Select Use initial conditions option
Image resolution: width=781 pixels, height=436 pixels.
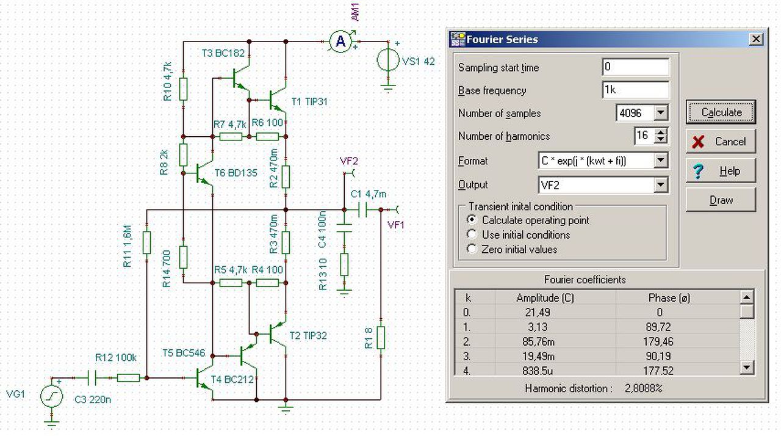(x=471, y=234)
